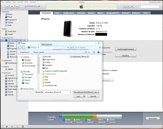Click the add playlist plus button
This screenshot has height=129, width=163.
pos(7,127)
